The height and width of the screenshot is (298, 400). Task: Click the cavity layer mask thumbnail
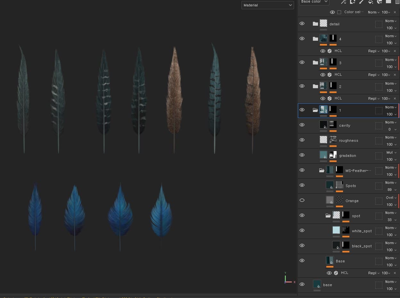pos(333,124)
